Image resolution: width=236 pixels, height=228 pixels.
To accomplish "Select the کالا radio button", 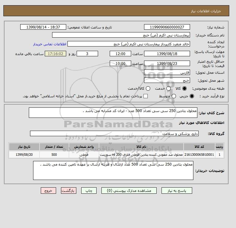I will [x=185, y=88].
